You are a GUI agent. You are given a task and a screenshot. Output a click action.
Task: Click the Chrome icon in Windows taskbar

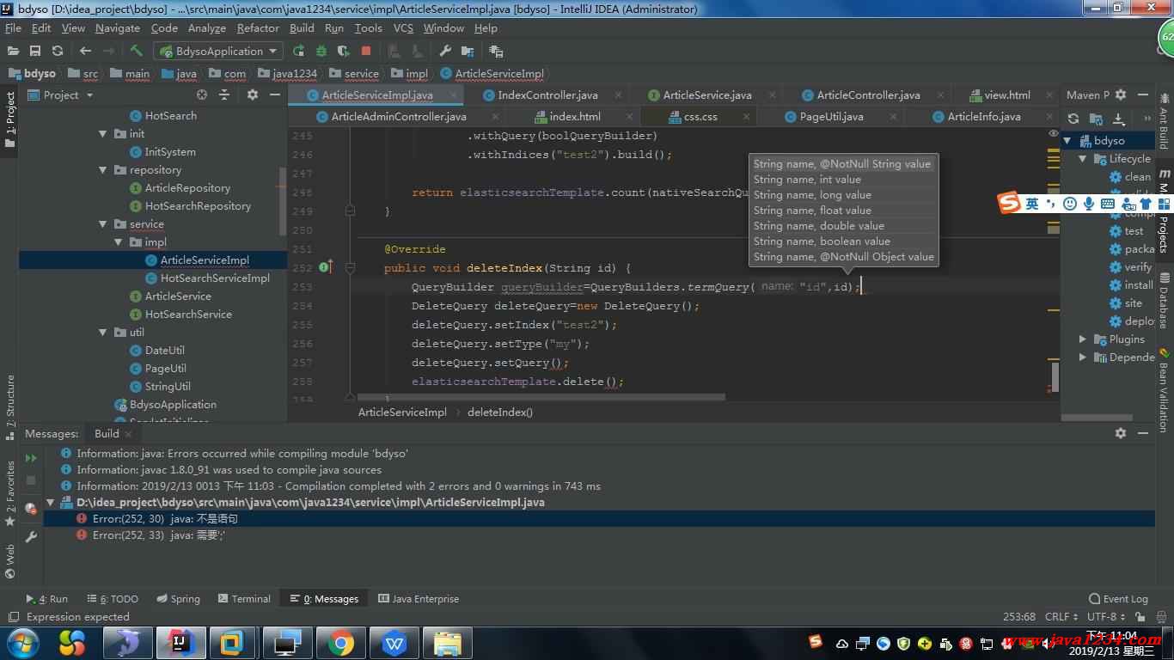point(340,643)
